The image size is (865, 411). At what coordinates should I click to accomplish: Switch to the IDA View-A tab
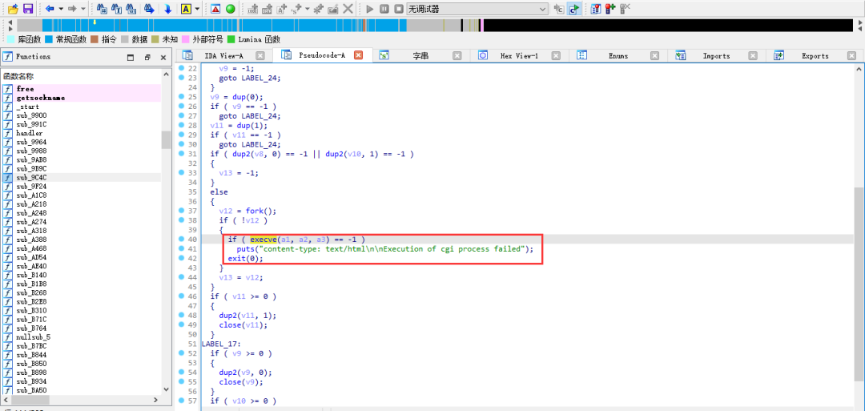coord(224,56)
